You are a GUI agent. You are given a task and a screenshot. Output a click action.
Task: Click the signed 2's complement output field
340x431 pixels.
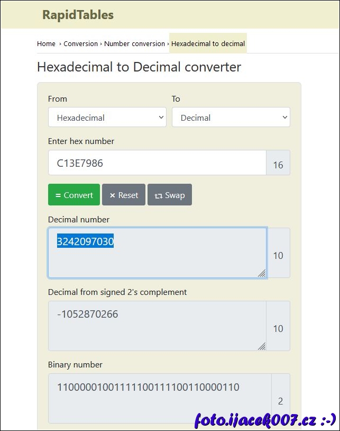(157, 326)
